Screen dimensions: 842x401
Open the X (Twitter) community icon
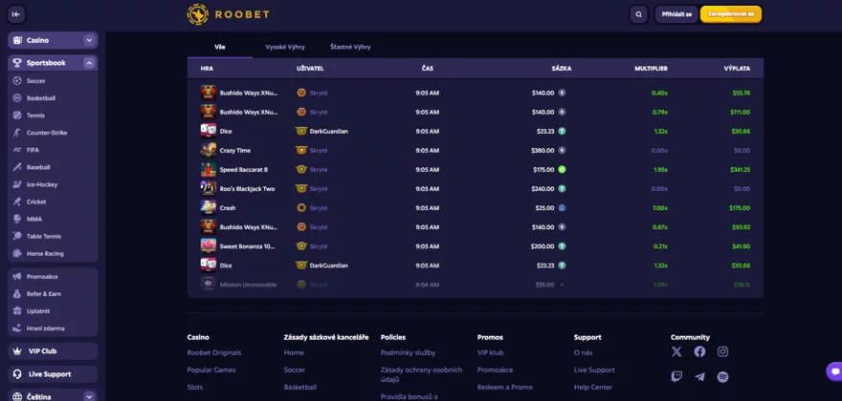(x=676, y=351)
